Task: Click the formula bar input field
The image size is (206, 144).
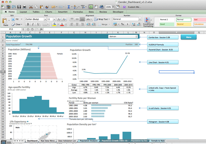Action: pos(113,29)
